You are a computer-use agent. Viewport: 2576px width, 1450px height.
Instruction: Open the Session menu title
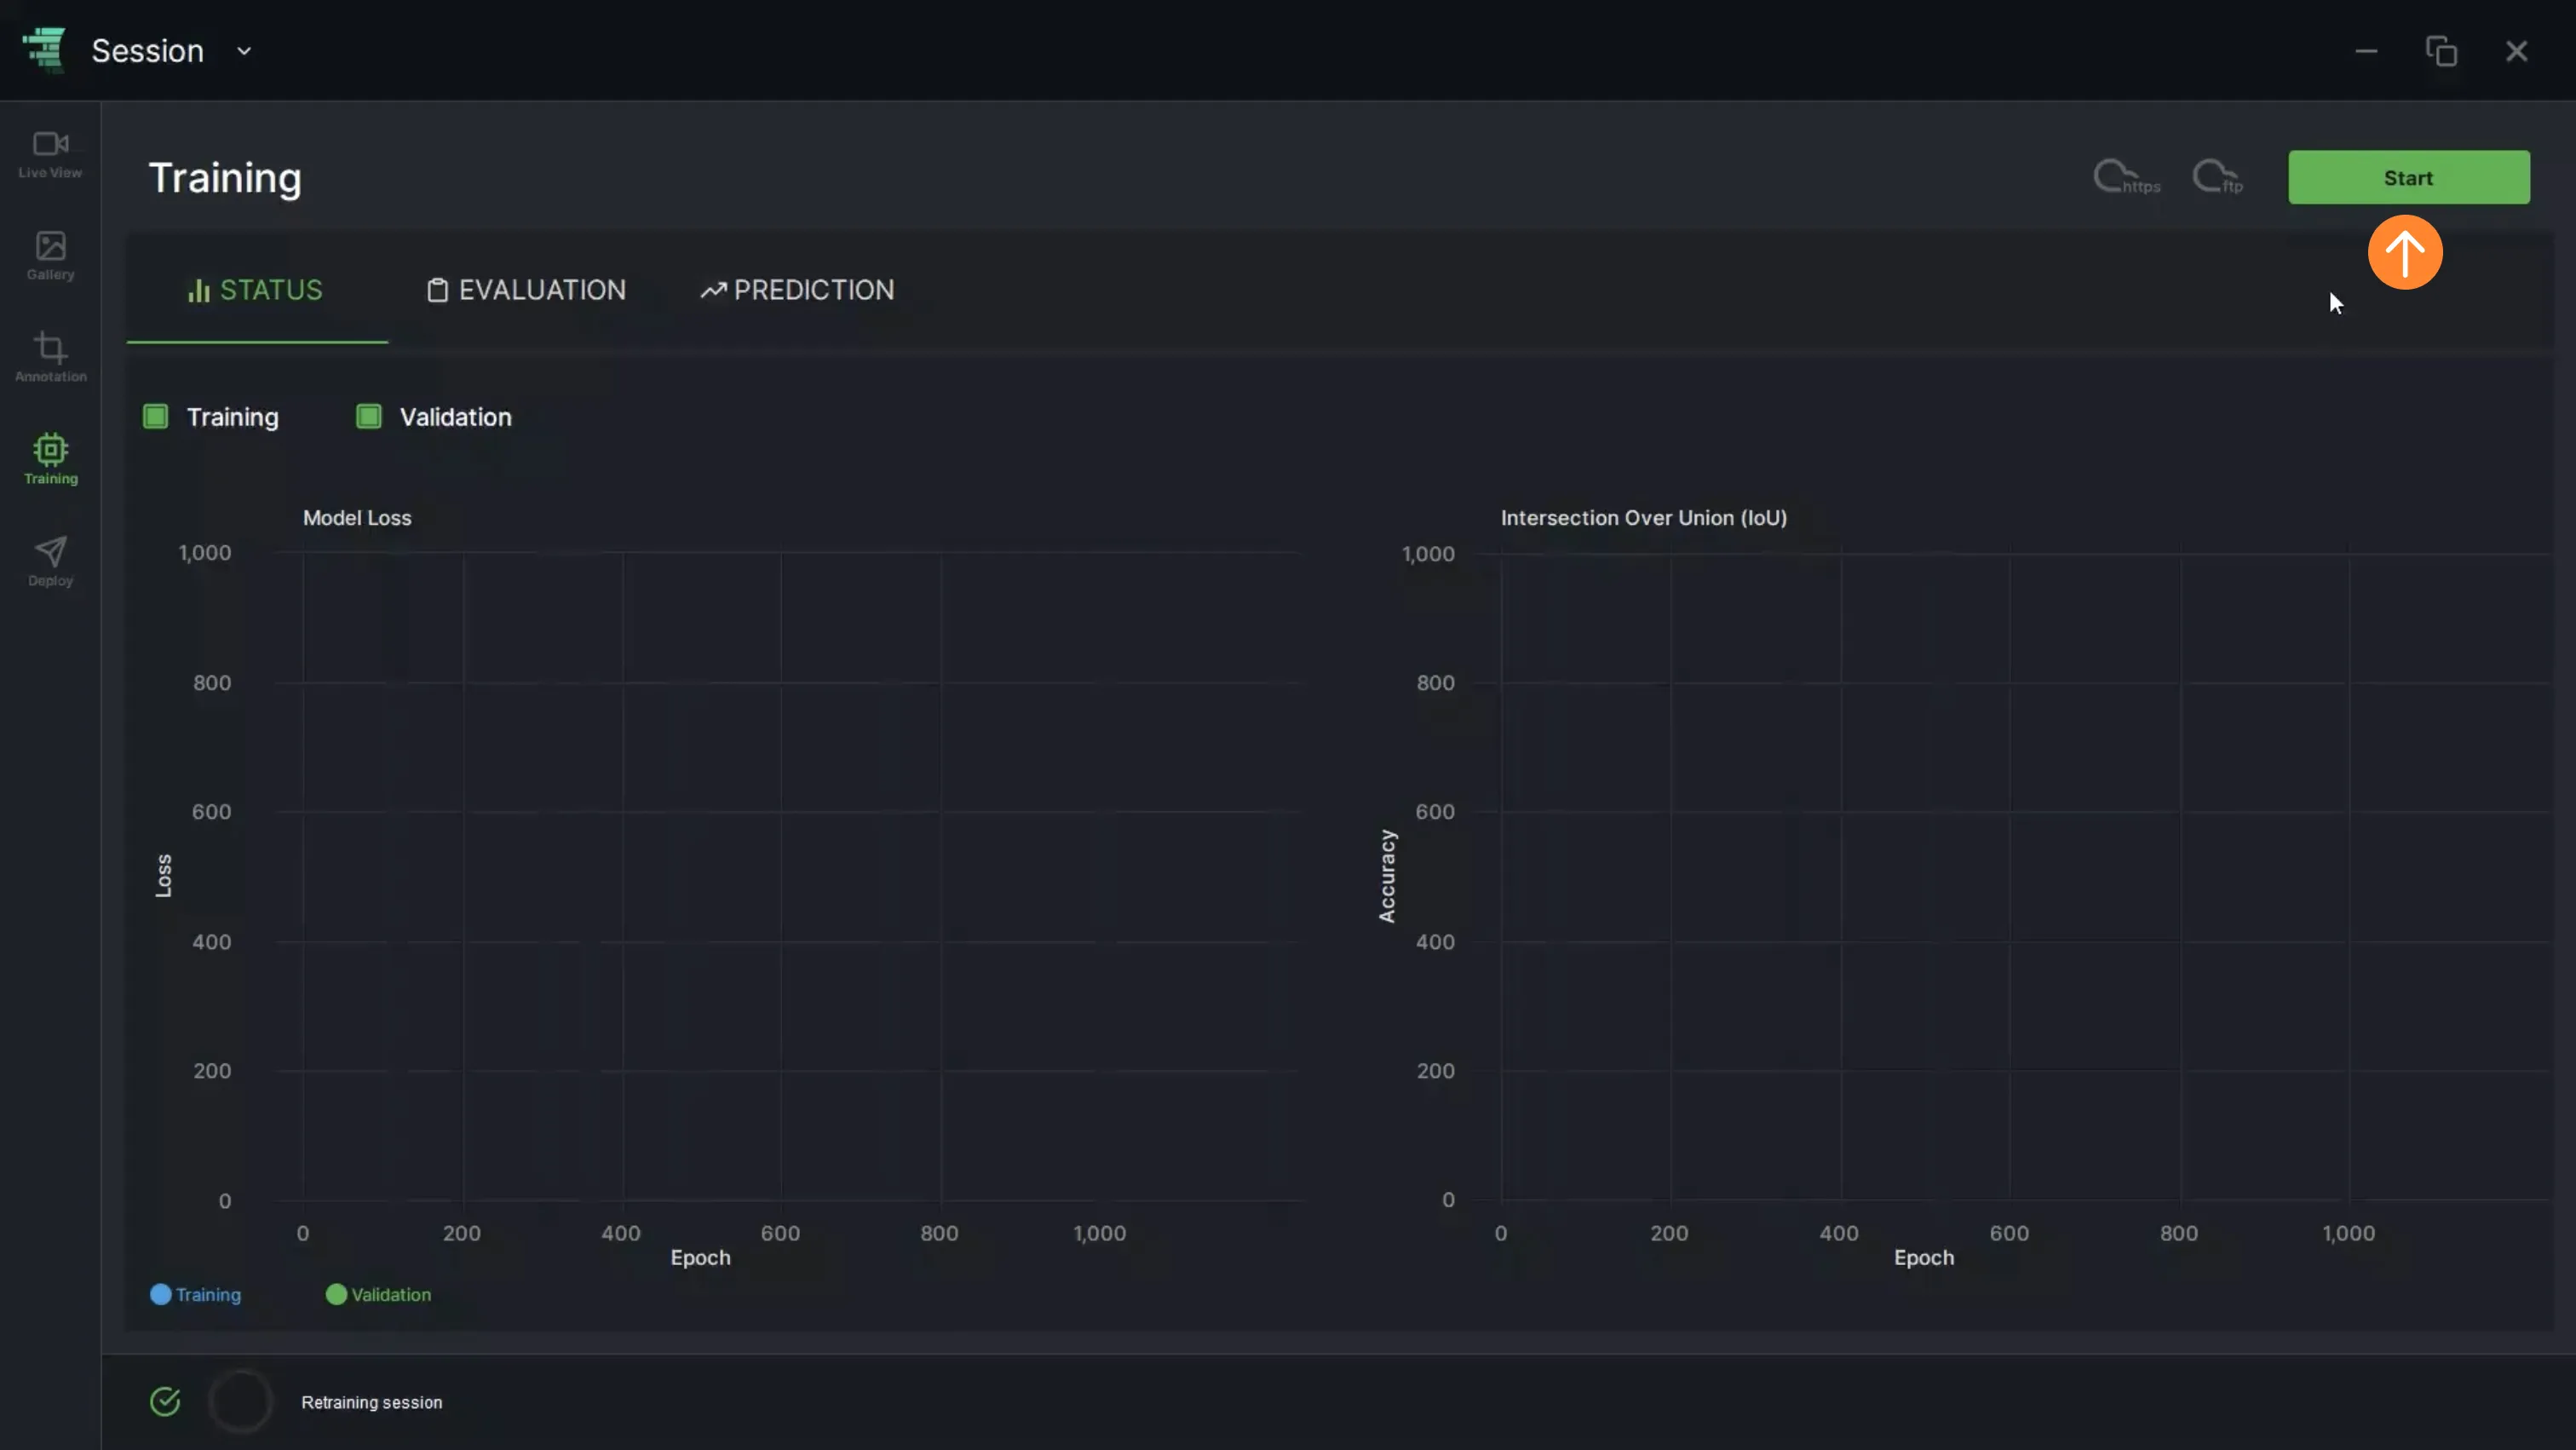pos(148,51)
